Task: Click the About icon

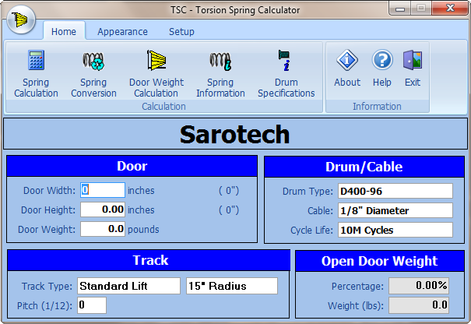Action: pos(347,69)
